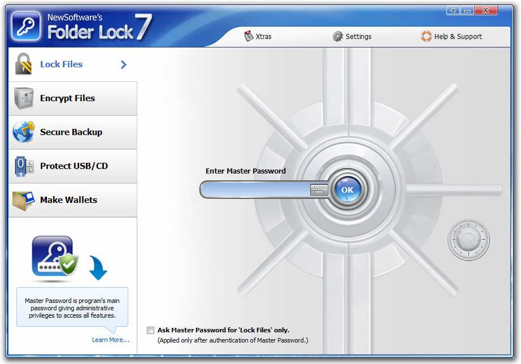Select the Make Wallets section
521x364 pixels.
(x=73, y=200)
